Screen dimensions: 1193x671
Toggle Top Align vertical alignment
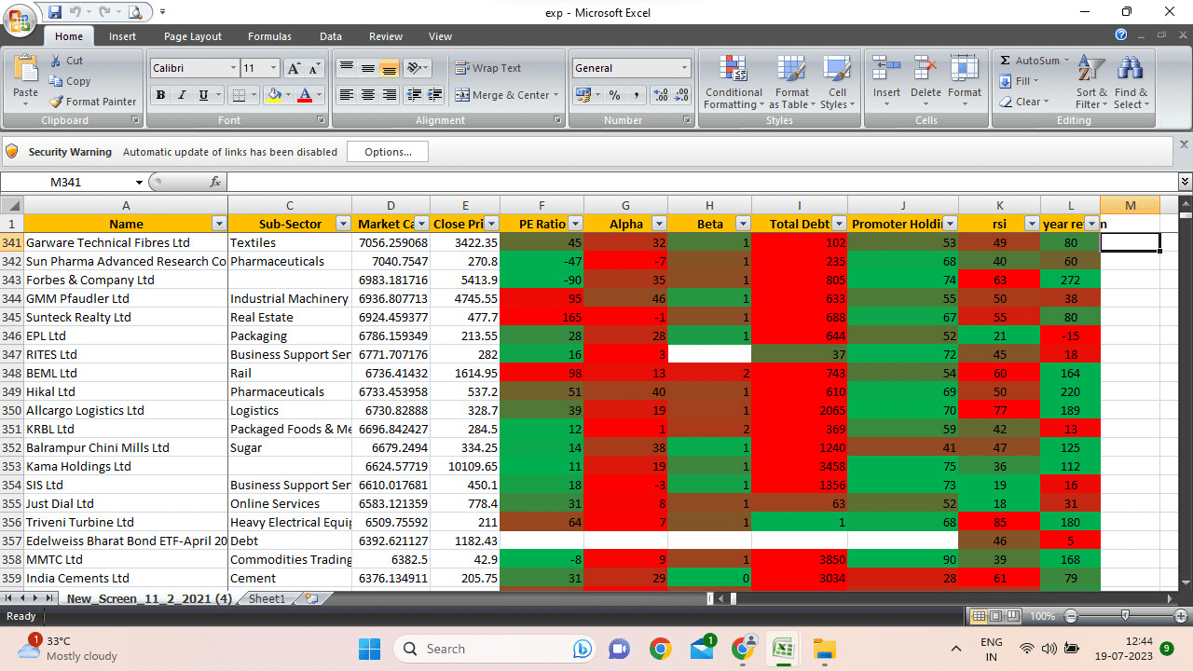pos(347,68)
